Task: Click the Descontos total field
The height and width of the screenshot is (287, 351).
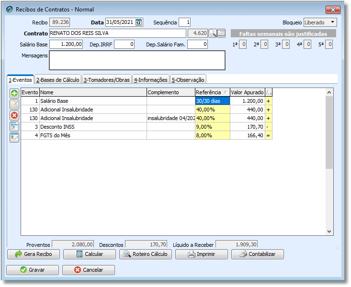Action: [146, 244]
